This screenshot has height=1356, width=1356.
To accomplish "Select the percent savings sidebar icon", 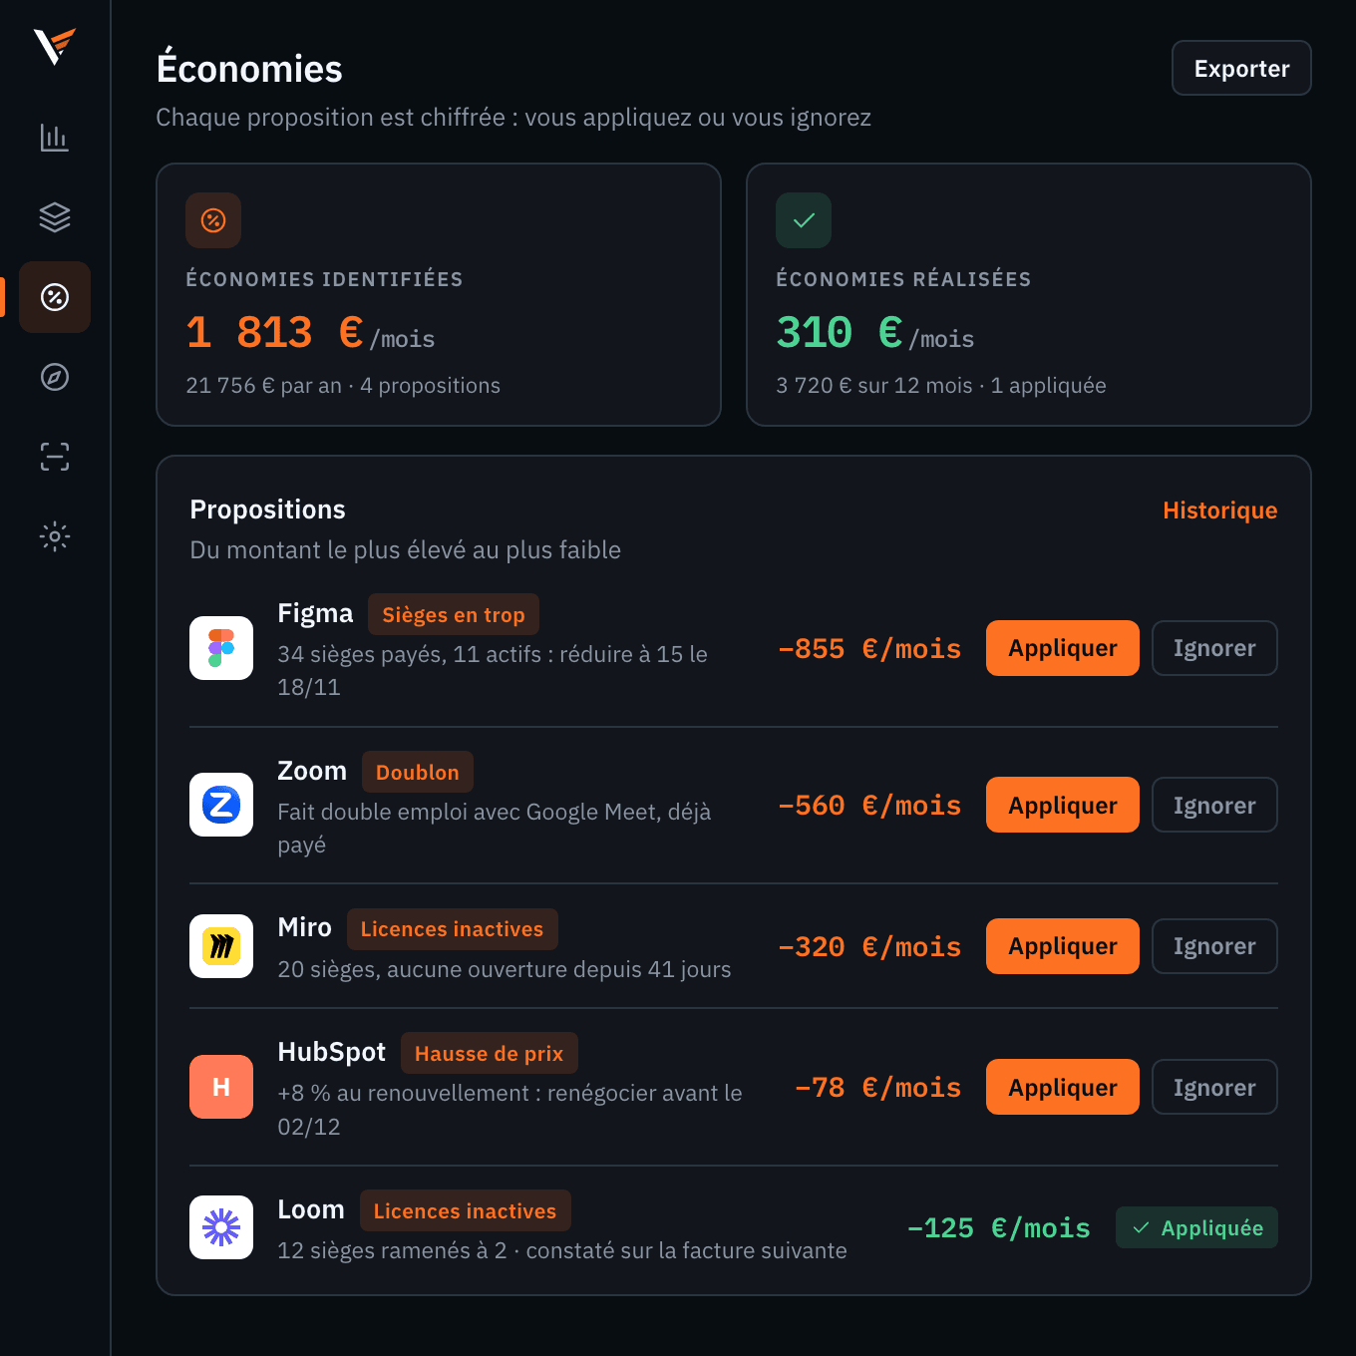I will point(55,297).
